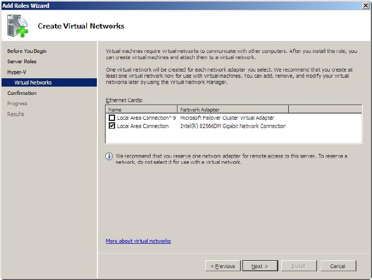This screenshot has width=372, height=280.
Task: Cancel the Add Roles Wizard
Action: click(x=338, y=266)
